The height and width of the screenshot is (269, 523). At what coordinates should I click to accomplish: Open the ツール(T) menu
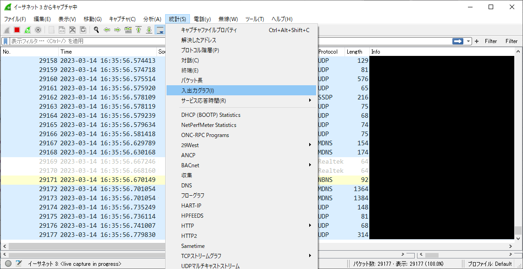click(x=255, y=19)
